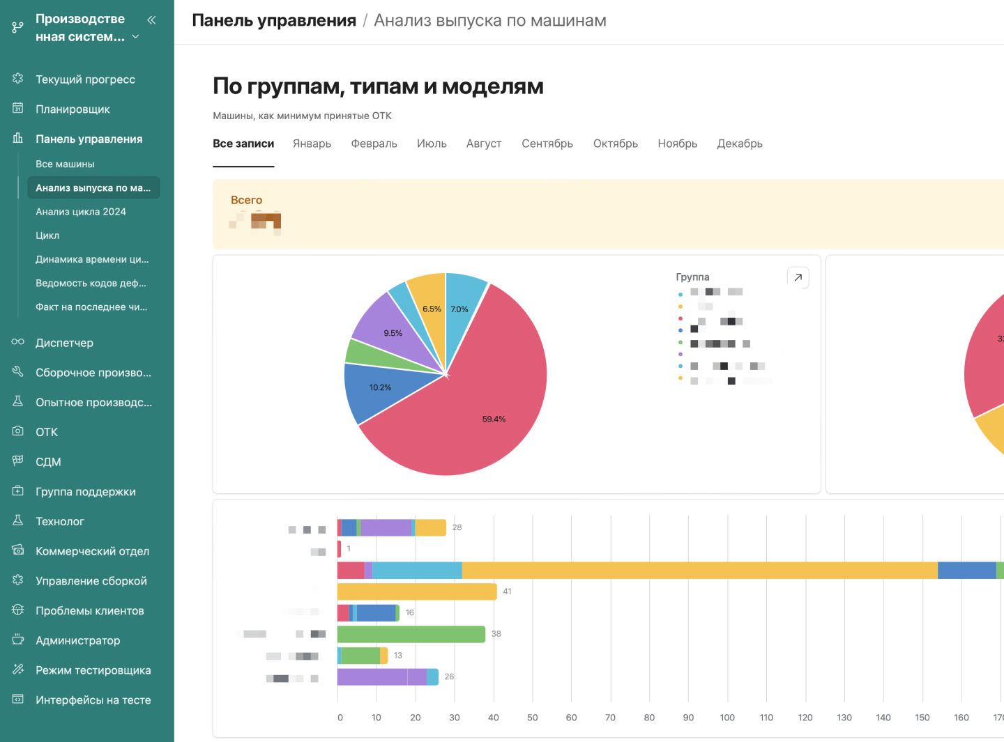Click the Интерфейсы на тесте window icon

point(18,700)
